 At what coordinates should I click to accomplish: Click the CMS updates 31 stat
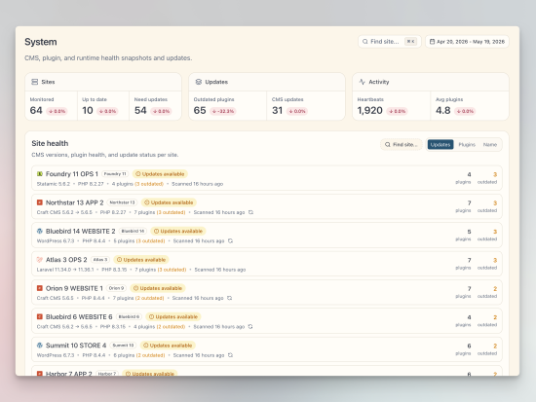[306, 106]
